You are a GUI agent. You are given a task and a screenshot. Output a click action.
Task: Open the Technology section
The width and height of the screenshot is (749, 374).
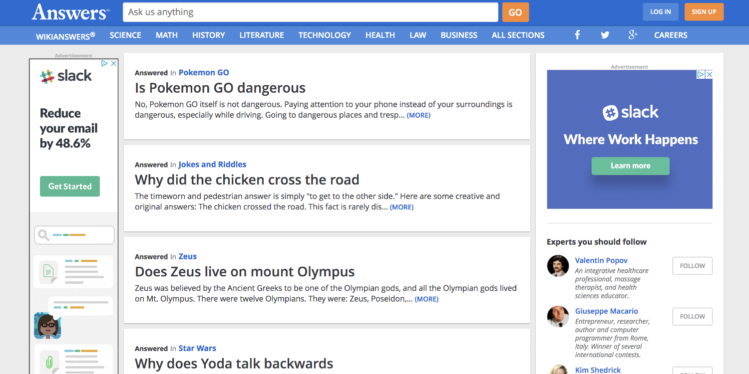tap(325, 35)
